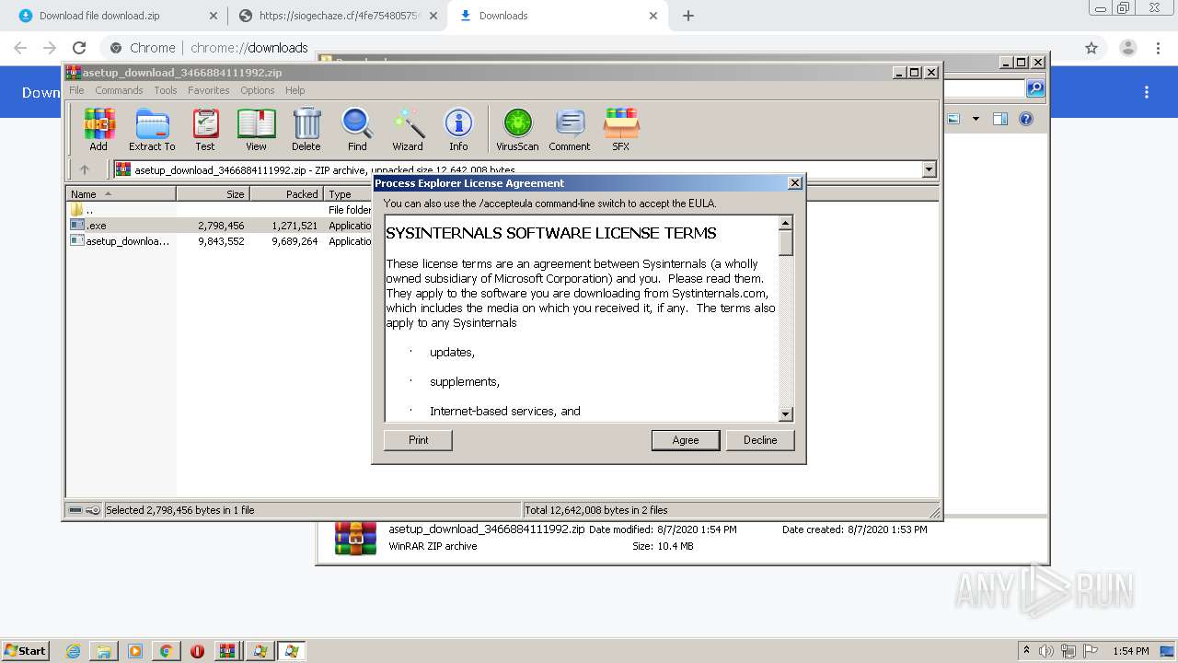The height and width of the screenshot is (663, 1178).
Task: Open the Chrome profile avatar
Action: (x=1128, y=48)
